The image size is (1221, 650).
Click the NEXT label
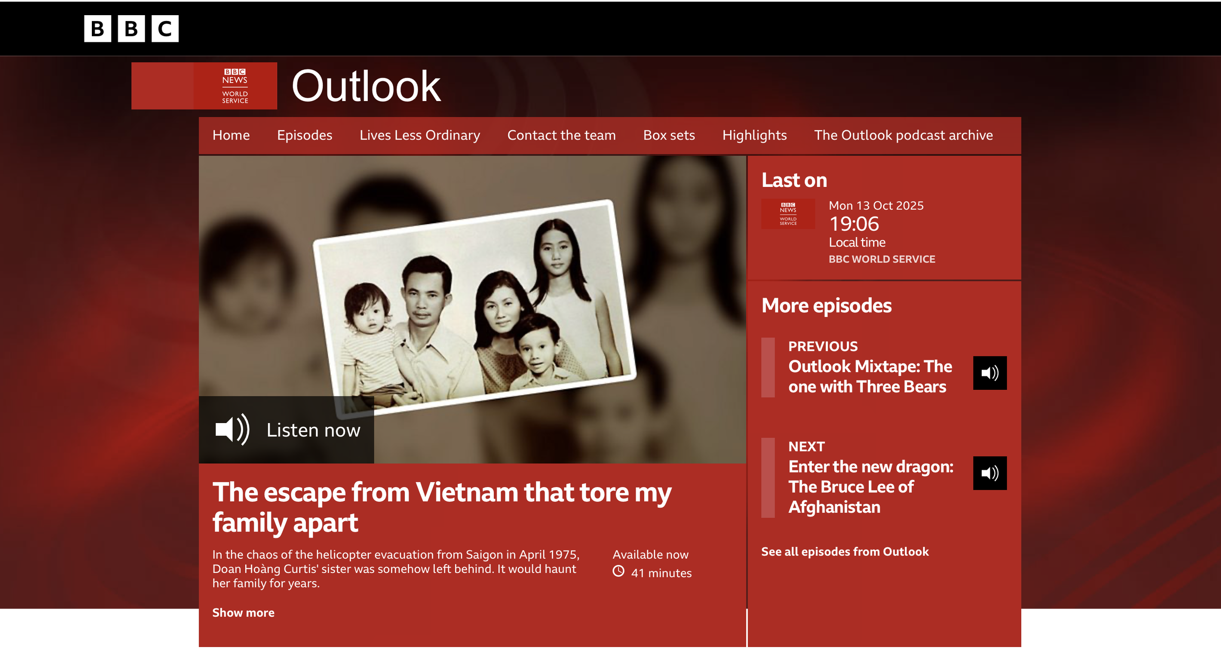806,447
